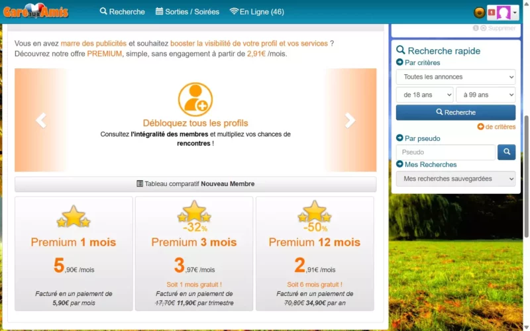
Task: Click the red notification badge
Action: [492, 13]
